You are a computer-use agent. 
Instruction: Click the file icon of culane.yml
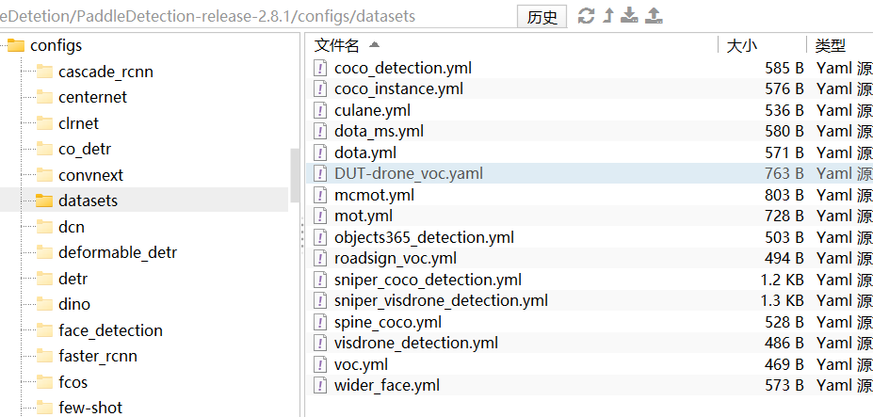(x=320, y=110)
